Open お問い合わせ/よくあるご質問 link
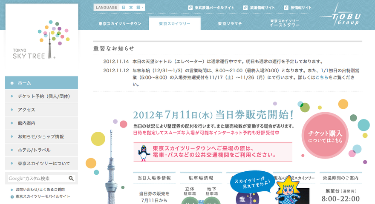375x204 pixels. 40,190
